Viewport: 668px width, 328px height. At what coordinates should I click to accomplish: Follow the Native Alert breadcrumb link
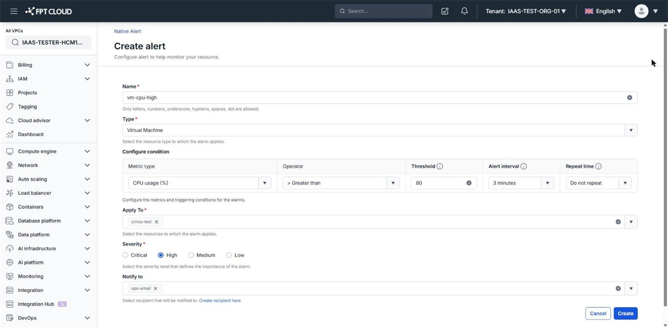127,31
